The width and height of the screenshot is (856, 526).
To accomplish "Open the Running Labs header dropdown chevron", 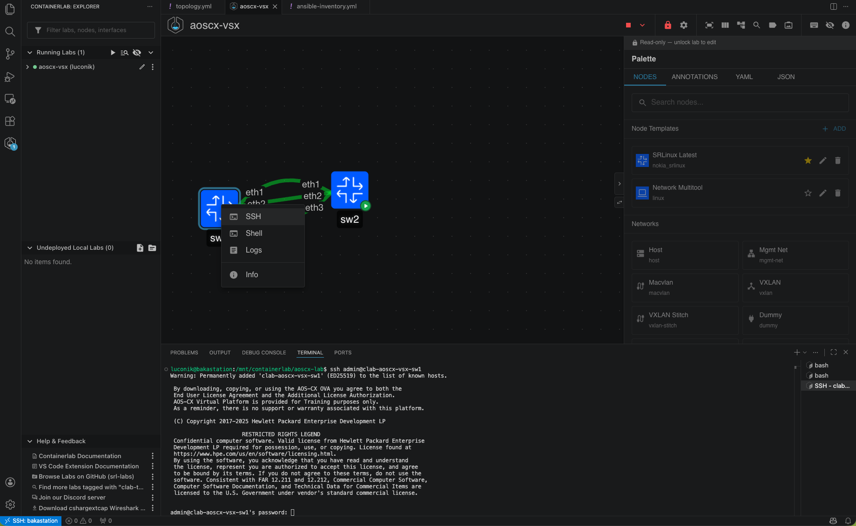I will pos(151,53).
